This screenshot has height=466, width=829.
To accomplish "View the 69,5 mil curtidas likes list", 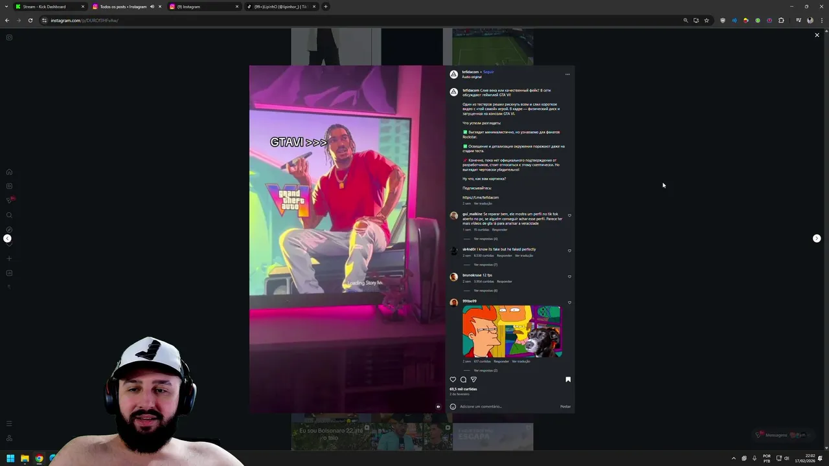I will click(463, 389).
